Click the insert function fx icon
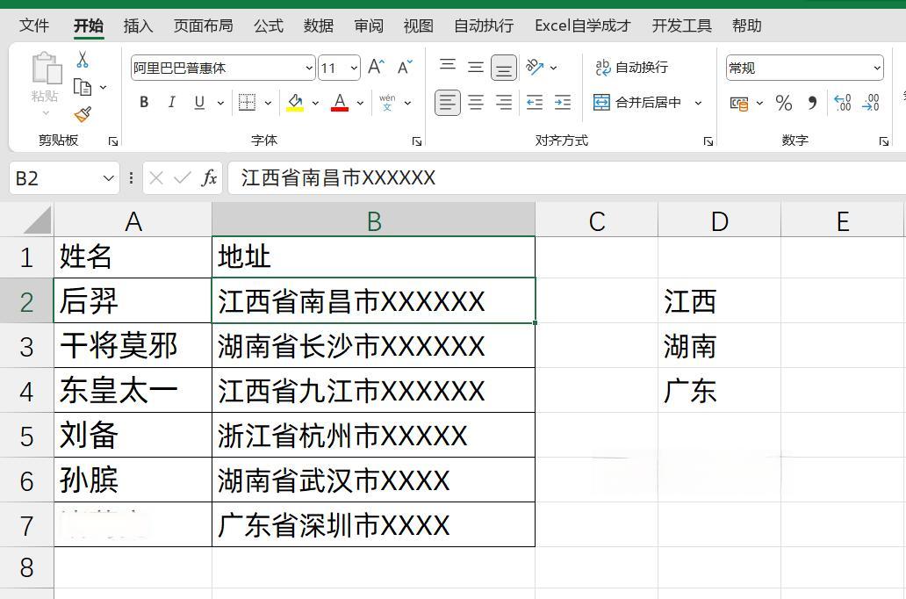 pos(209,178)
